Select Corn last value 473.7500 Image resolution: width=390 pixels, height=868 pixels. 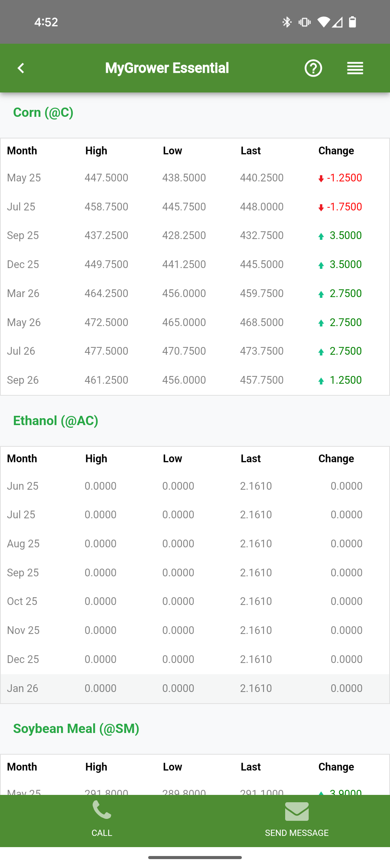coord(262,351)
